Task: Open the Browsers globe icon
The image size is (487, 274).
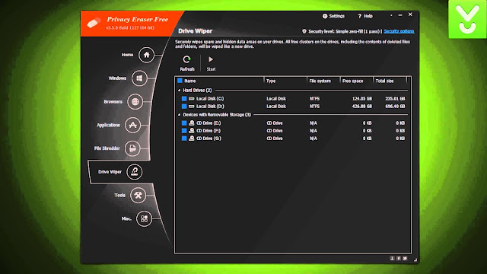Action: click(135, 101)
